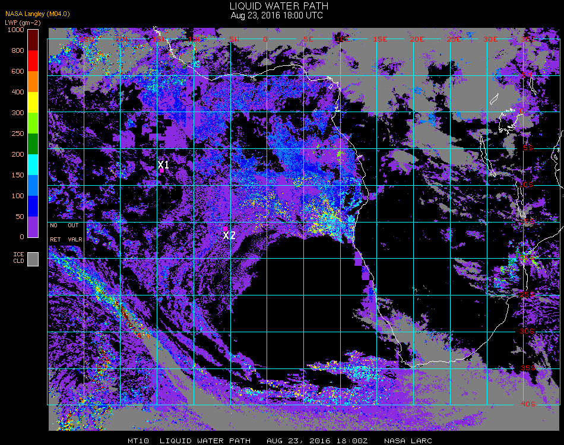Click the '600' legend value
The height and width of the screenshot is (445, 564).
[x=18, y=71]
